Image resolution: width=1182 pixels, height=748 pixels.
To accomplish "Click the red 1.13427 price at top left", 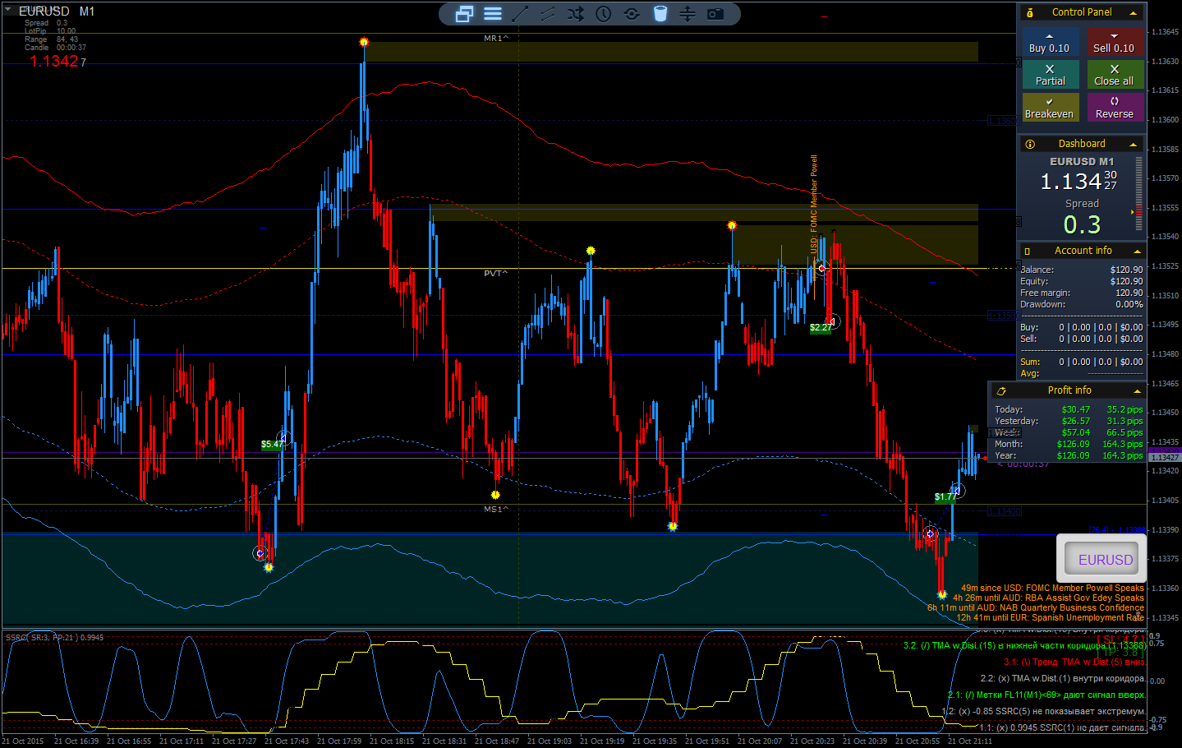I will (57, 62).
